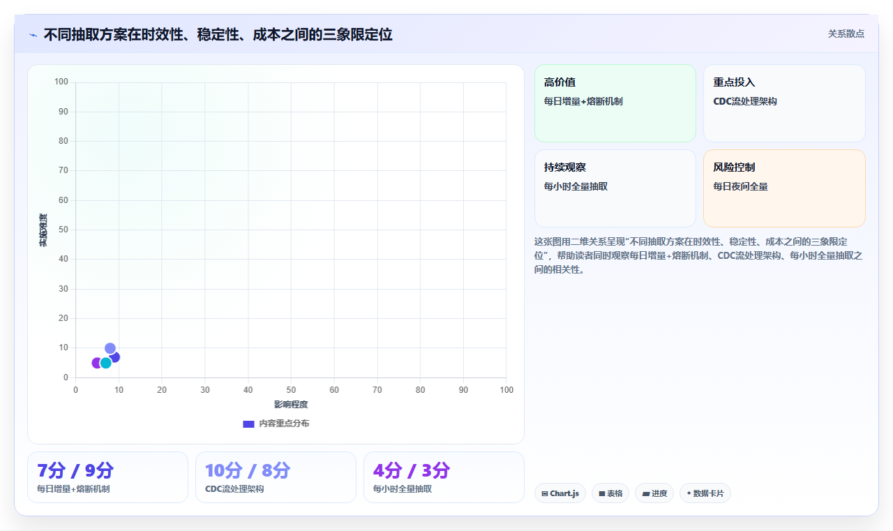Viewport: 893px width, 531px height.
Task: Click the 每日增量+熔断机制 text in 高价值 card
Action: (583, 101)
